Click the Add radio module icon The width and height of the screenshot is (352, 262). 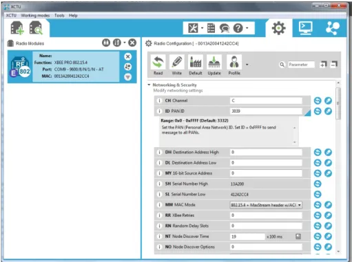point(17,28)
